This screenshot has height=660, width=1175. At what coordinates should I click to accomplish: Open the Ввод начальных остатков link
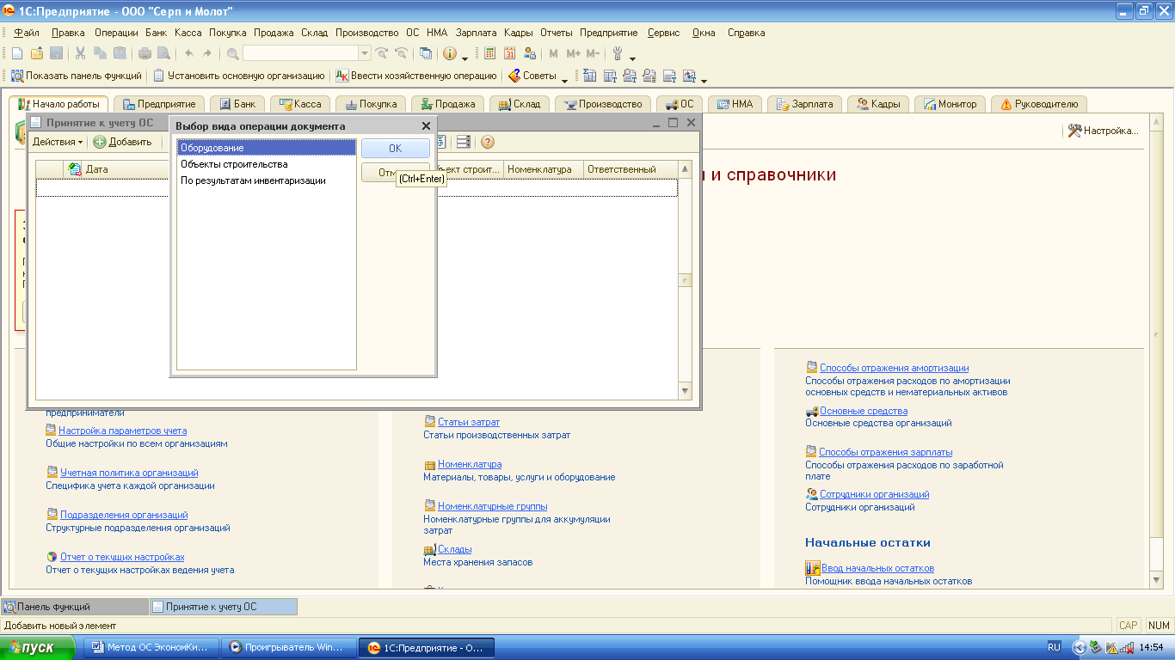click(877, 568)
